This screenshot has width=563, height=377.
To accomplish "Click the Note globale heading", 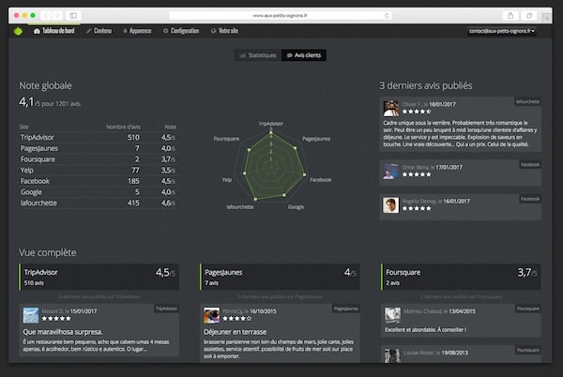I will click(45, 85).
